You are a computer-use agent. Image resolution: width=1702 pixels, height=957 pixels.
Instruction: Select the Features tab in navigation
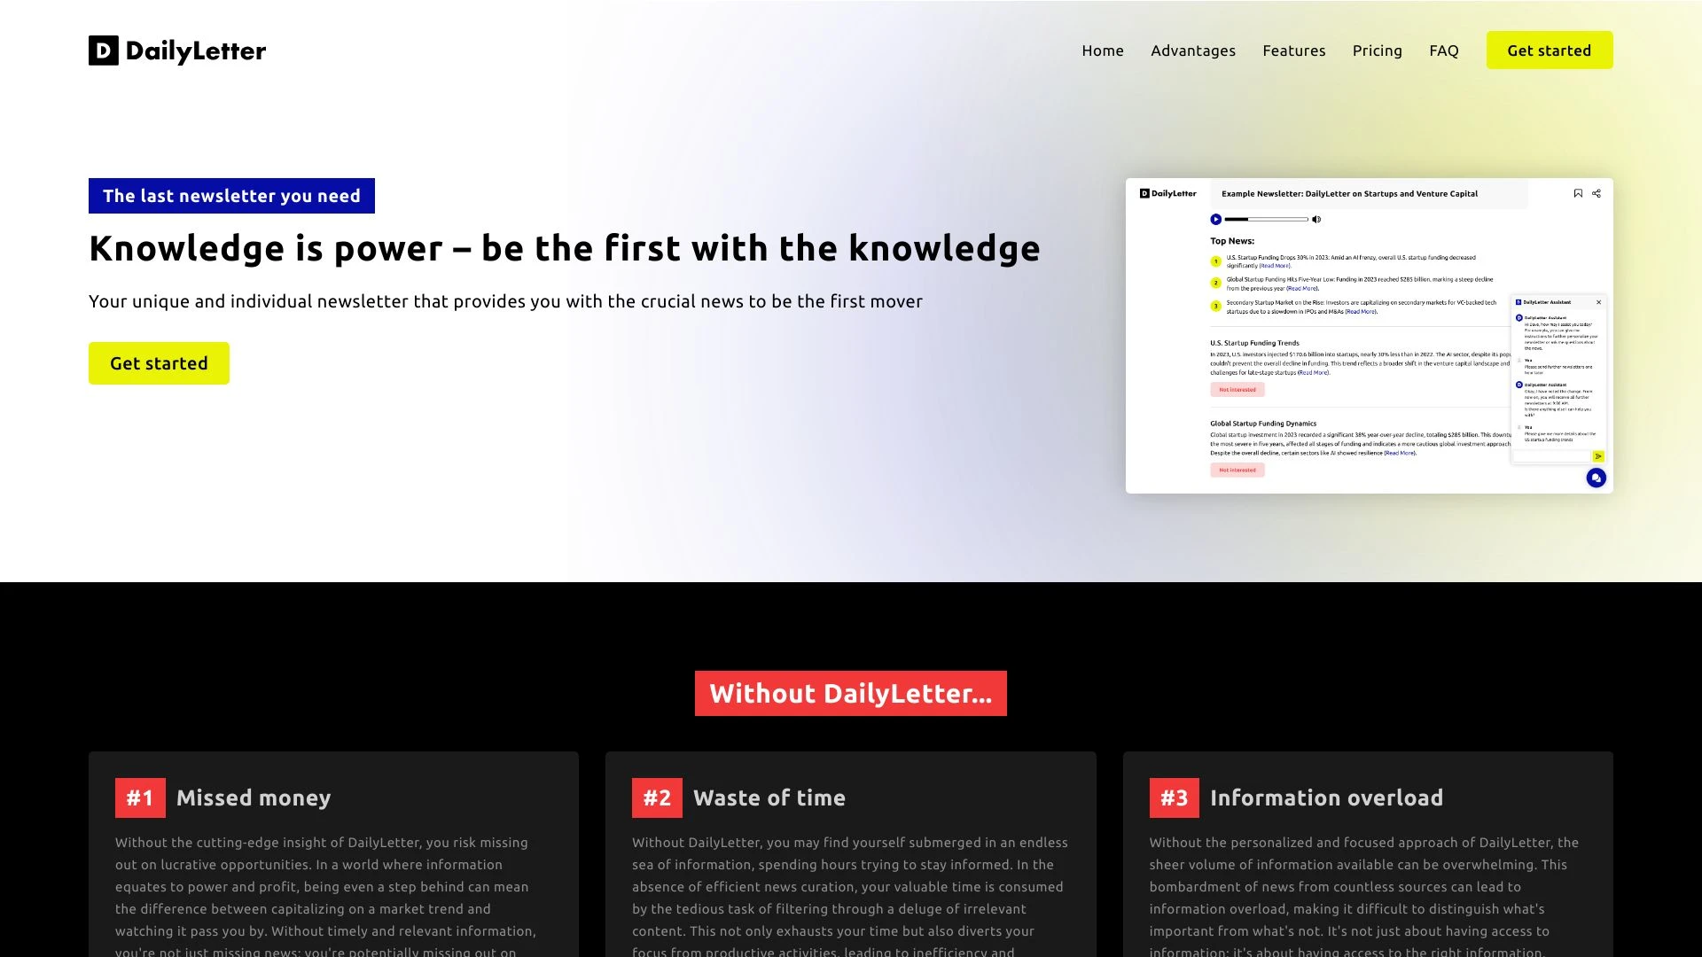coord(1294,51)
